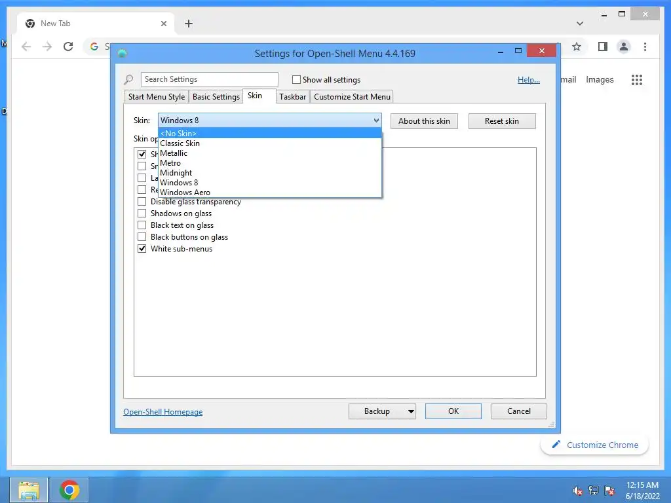Maximize the Open-Shell settings window

pos(518,51)
